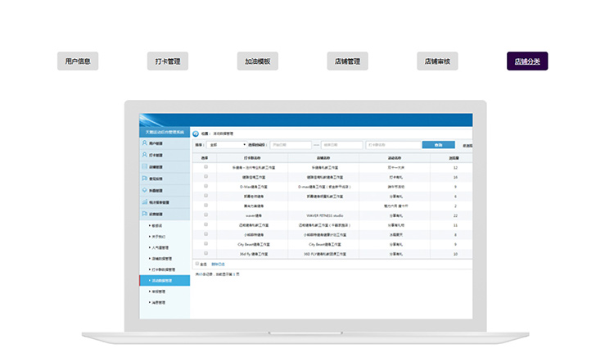Click the 删除已选 delete-selected link
This screenshot has width=614, height=362.
tap(218, 265)
